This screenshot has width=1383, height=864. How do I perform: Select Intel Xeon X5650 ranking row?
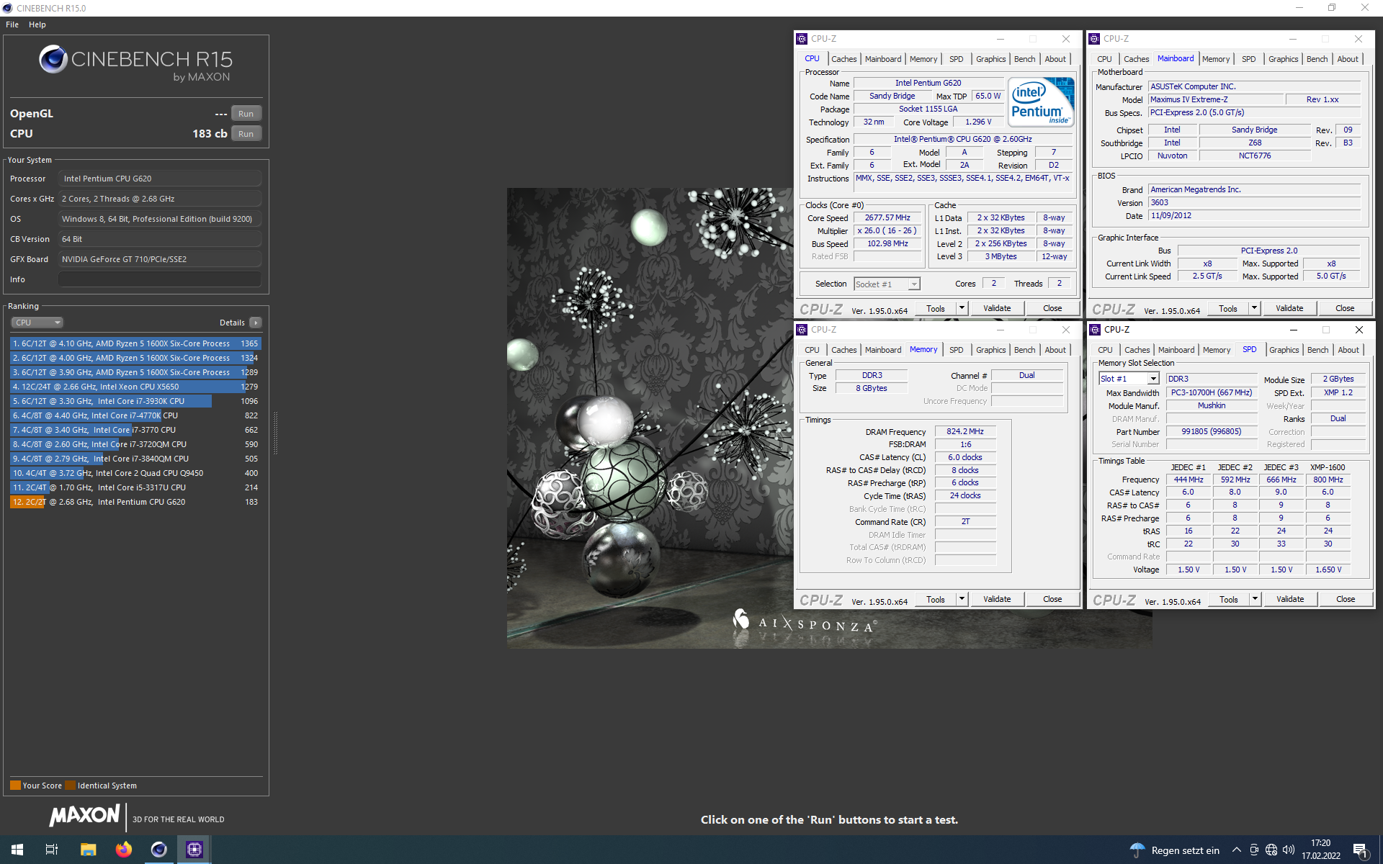pos(135,387)
